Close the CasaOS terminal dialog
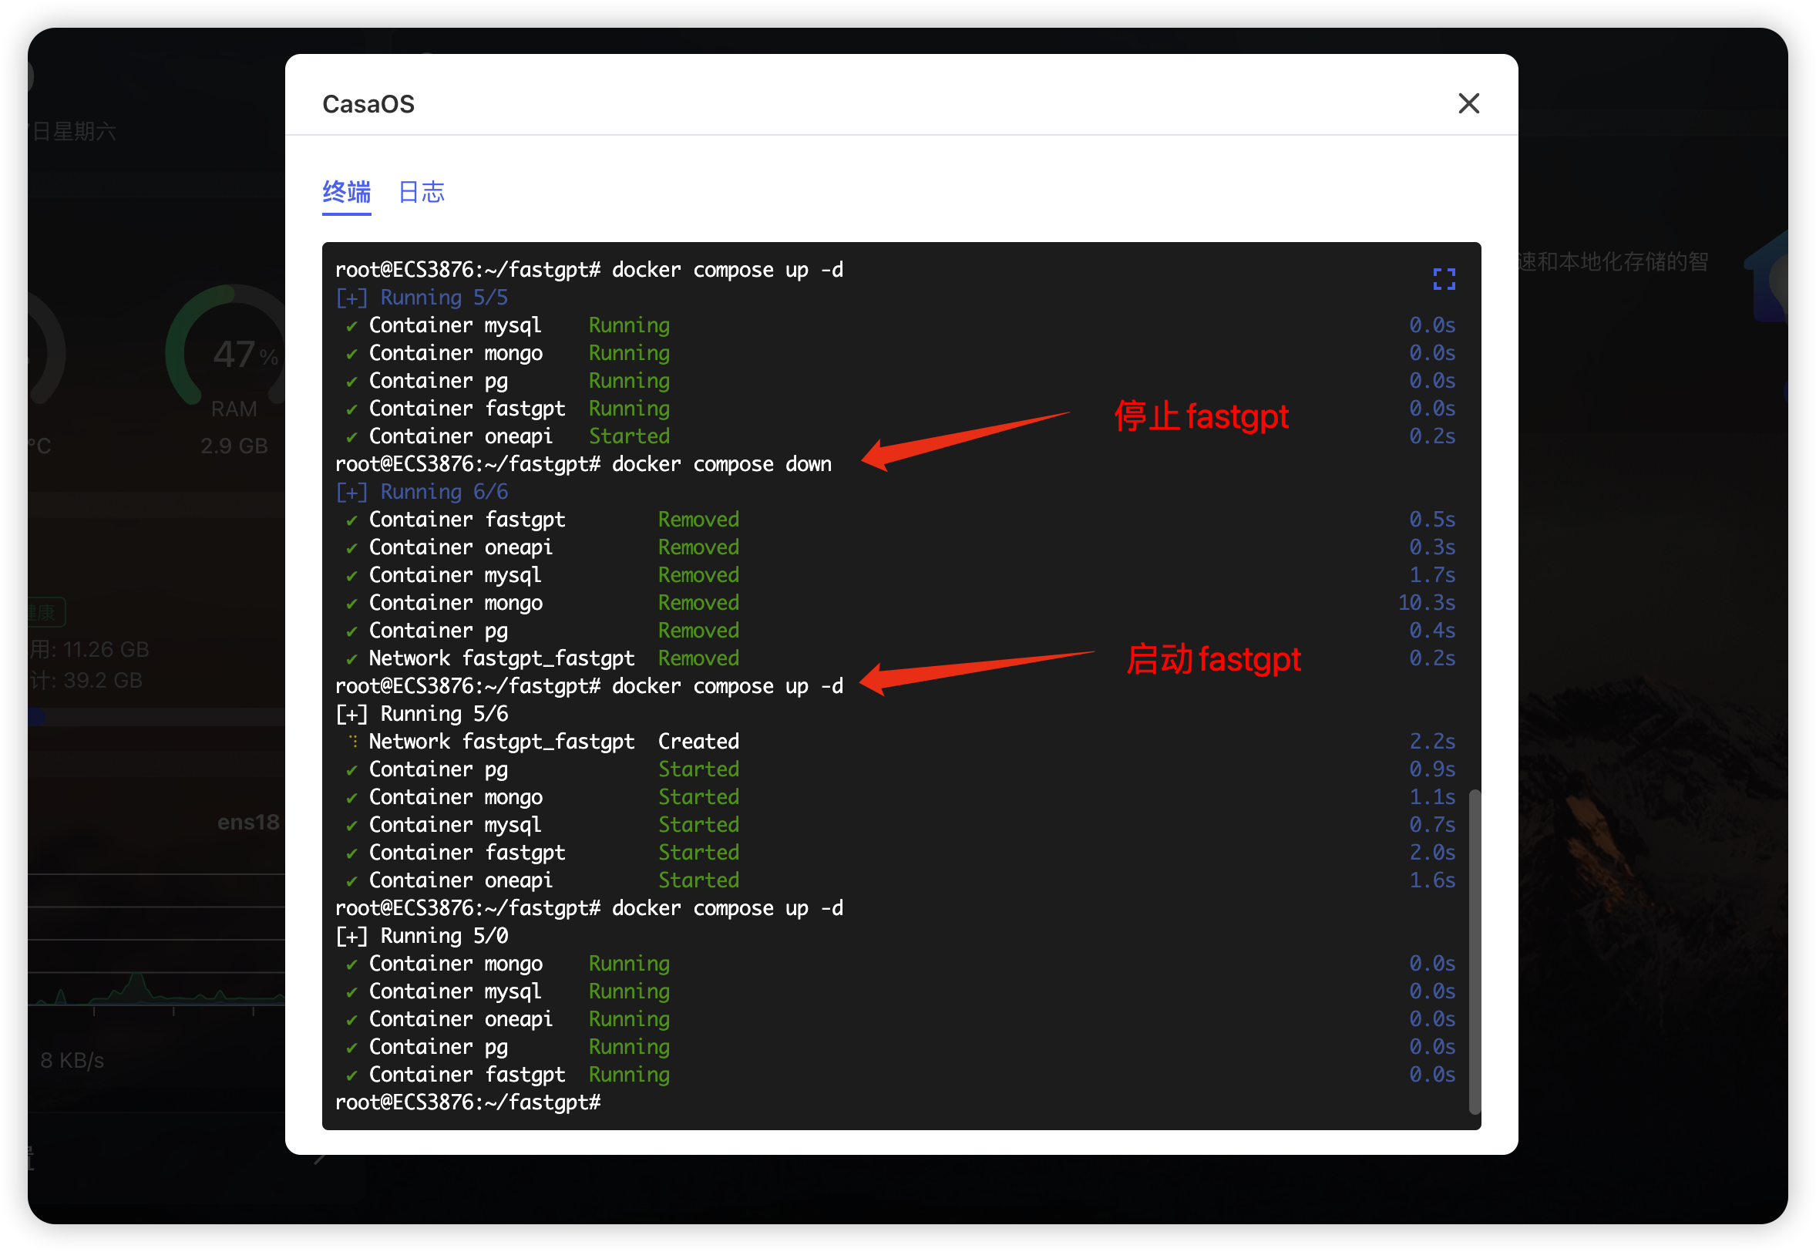 (x=1468, y=103)
